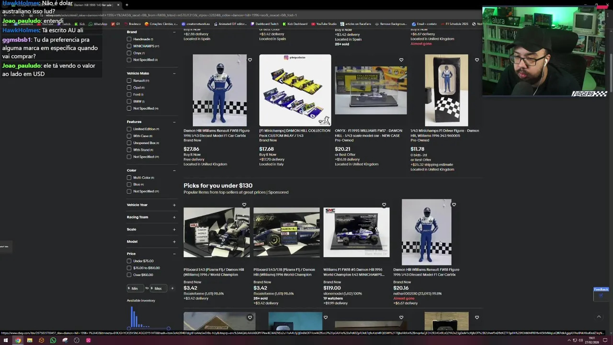This screenshot has width=613, height=345.
Task: Open F1 Schedule 2026 bookmark
Action: 454,24
